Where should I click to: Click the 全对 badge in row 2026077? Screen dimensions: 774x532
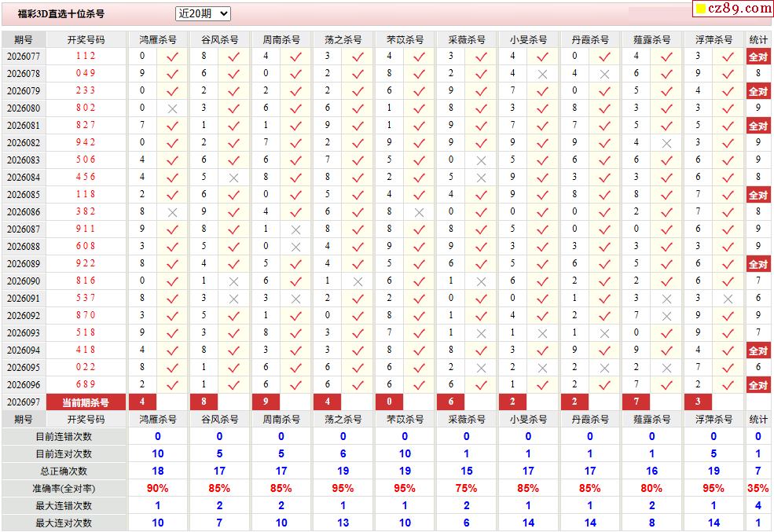tap(757, 57)
